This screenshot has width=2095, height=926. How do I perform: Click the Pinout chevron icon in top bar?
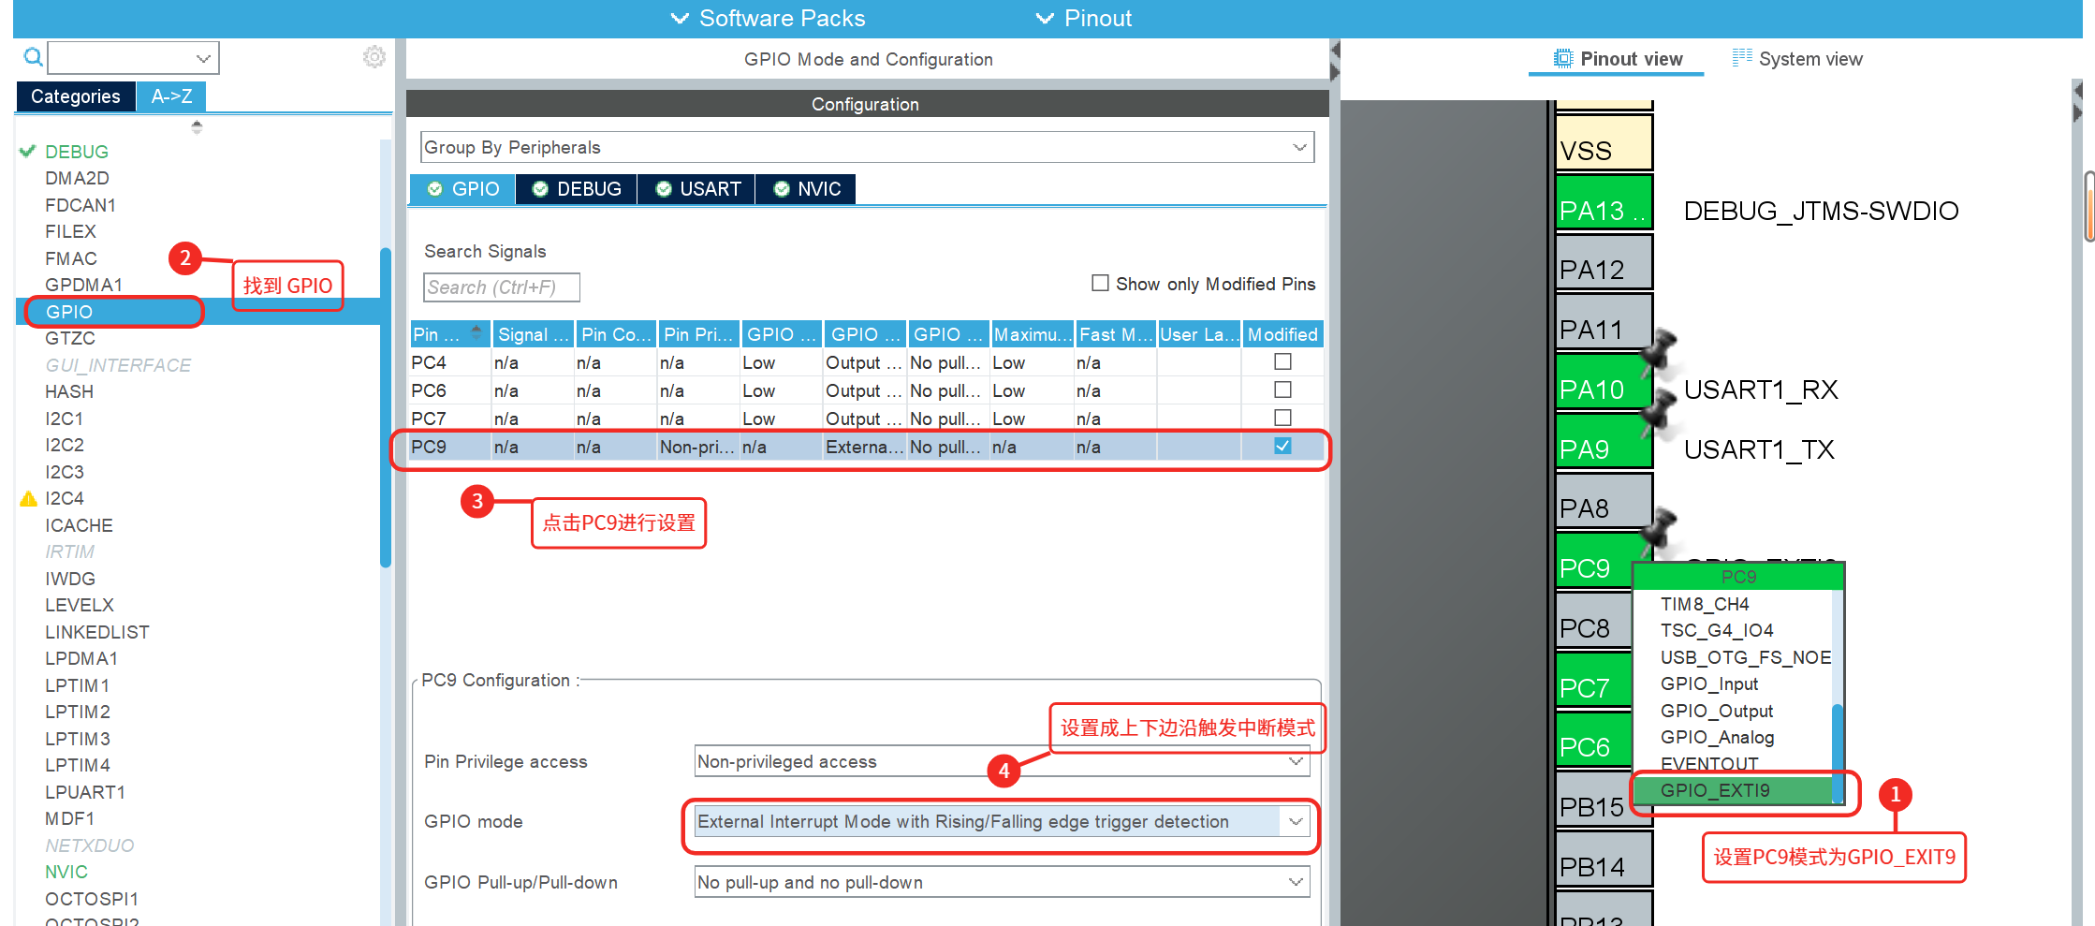(1045, 18)
